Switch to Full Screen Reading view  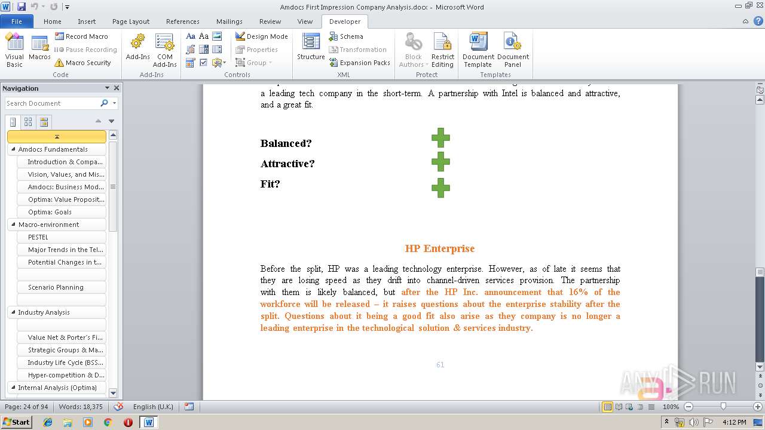coord(619,407)
